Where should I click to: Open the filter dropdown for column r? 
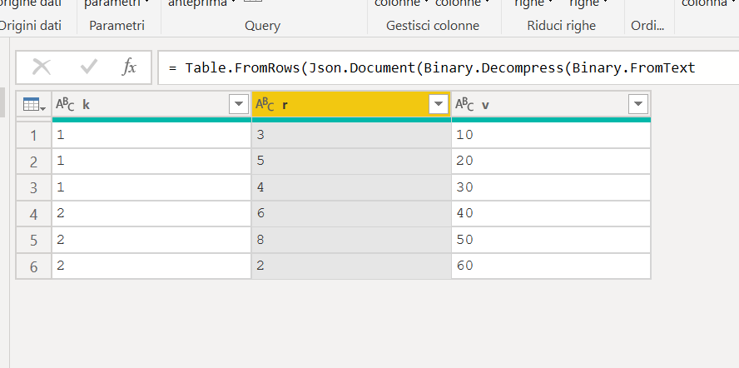coord(439,104)
